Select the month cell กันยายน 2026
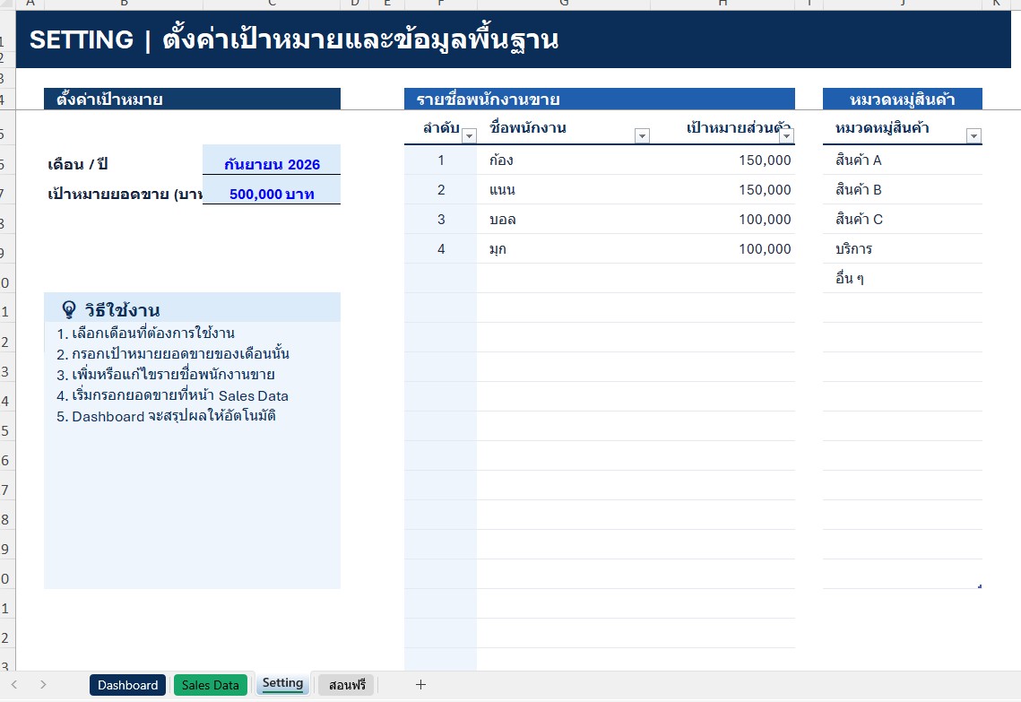Image resolution: width=1021 pixels, height=702 pixels. click(x=272, y=160)
